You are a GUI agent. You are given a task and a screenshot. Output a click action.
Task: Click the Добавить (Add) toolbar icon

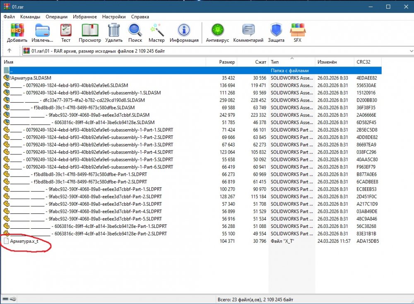pyautogui.click(x=17, y=30)
